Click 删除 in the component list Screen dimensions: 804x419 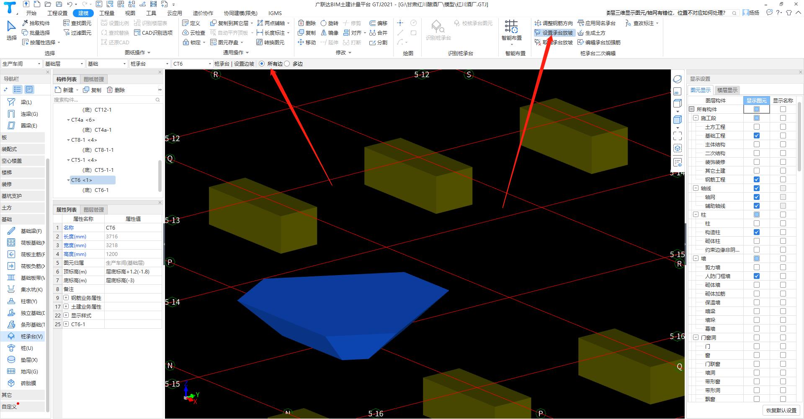pos(116,90)
